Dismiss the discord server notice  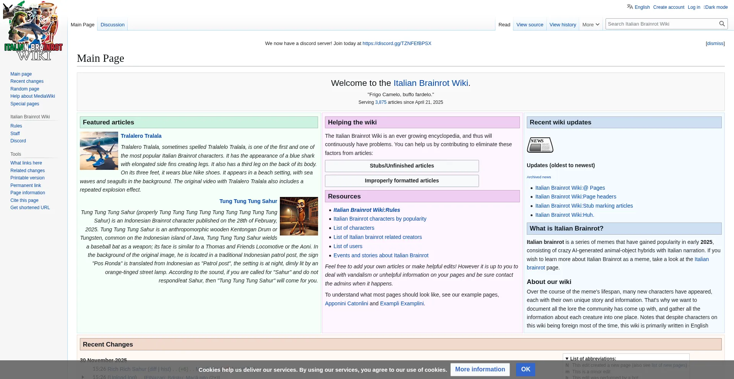[715, 44]
